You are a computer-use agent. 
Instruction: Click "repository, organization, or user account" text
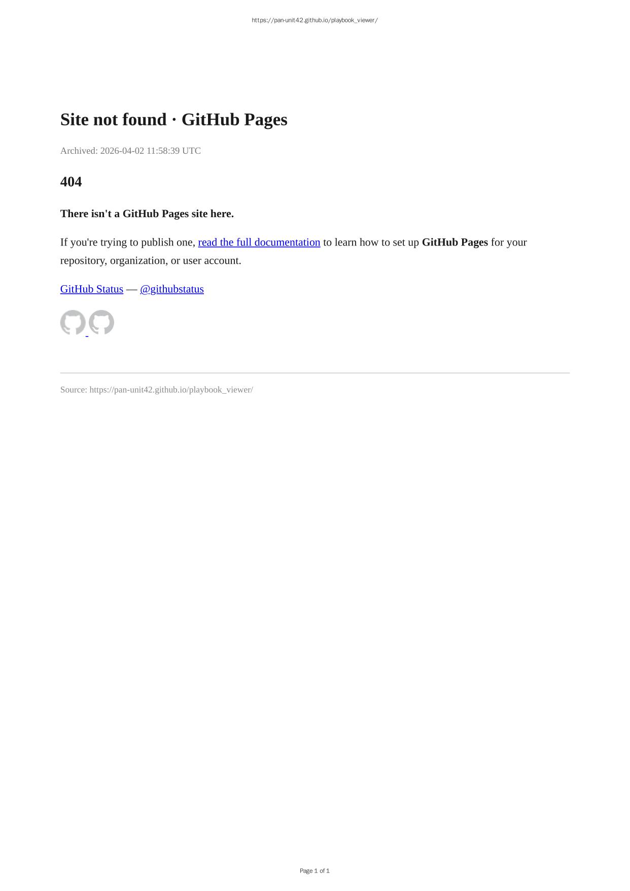pyautogui.click(x=151, y=261)
